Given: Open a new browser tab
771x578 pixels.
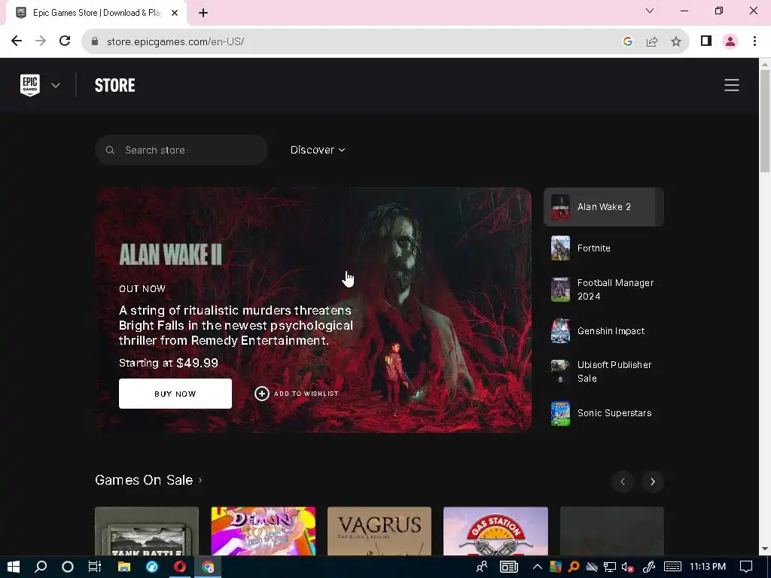Looking at the screenshot, I should (x=203, y=14).
